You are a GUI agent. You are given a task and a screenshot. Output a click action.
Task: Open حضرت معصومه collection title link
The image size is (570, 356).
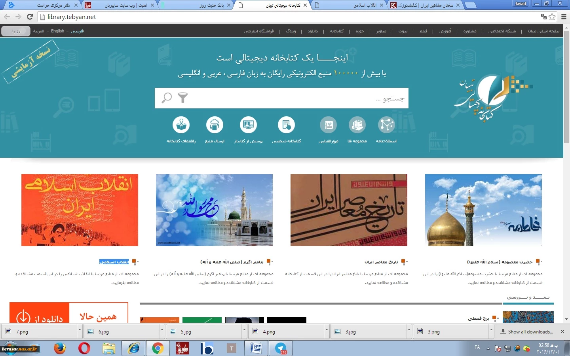[500, 262]
